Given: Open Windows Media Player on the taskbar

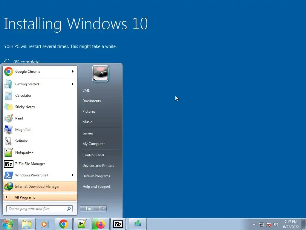Looking at the screenshot, I should coord(45,224).
